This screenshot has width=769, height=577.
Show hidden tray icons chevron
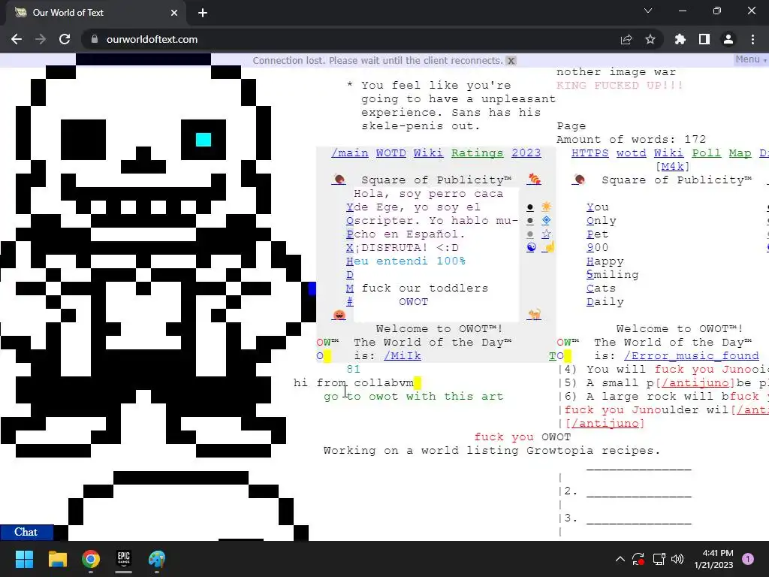620,559
